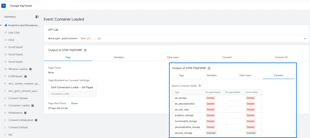The height and width of the screenshot is (138, 310).
Task: Click On-page Default Granted badge for security_storage
Action: [211, 133]
